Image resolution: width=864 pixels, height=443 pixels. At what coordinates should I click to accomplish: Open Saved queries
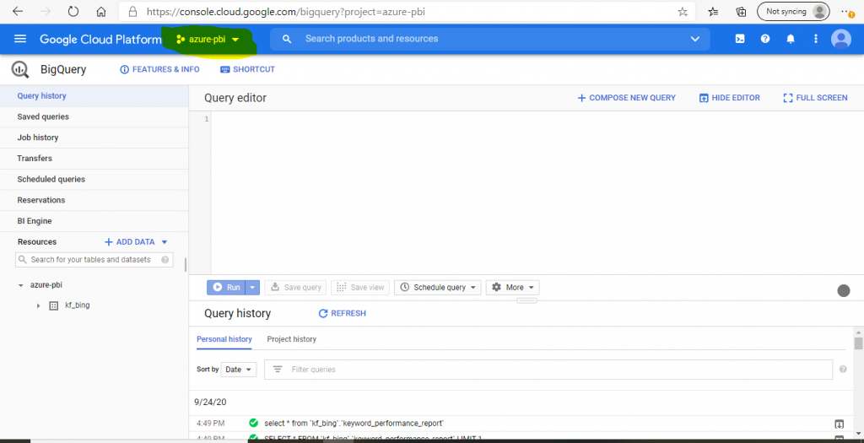point(94,116)
